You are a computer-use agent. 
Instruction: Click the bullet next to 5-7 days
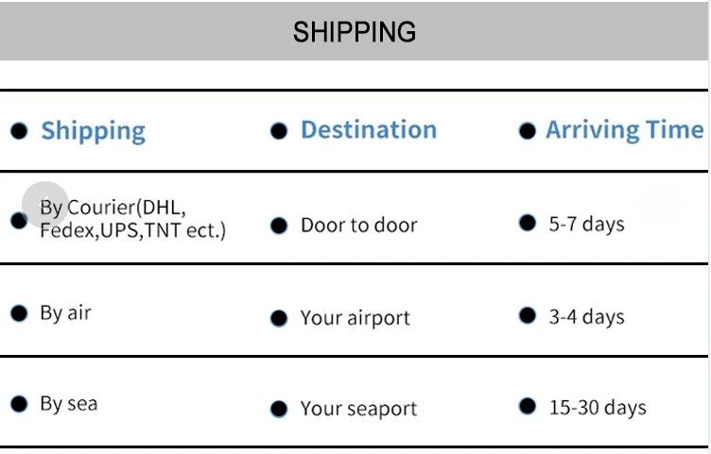coord(528,224)
